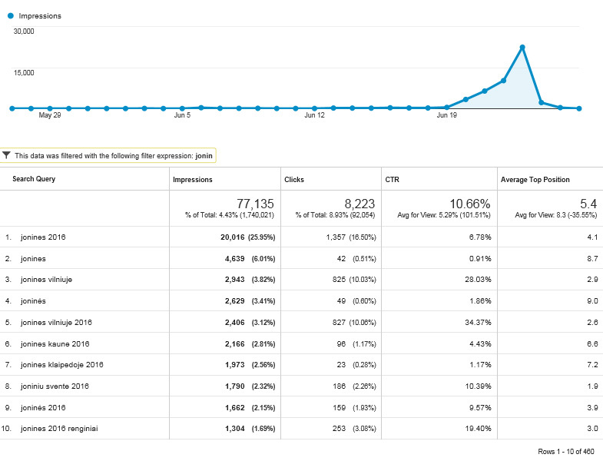Select query 'joniniu svente 2016'
This screenshot has height=461, width=603.
tap(55, 386)
